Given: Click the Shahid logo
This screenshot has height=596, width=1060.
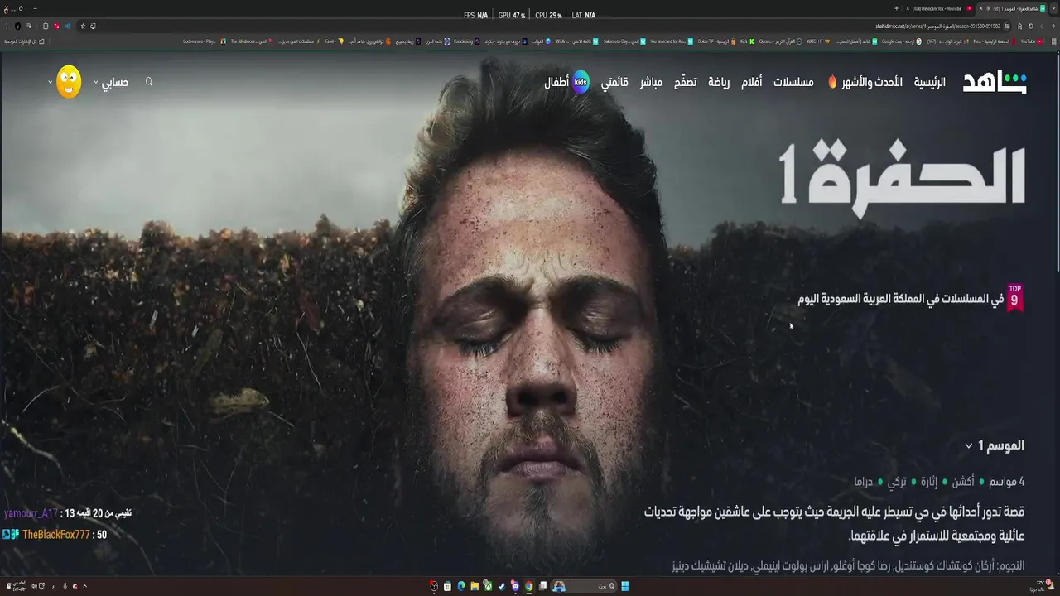Looking at the screenshot, I should tap(995, 82).
